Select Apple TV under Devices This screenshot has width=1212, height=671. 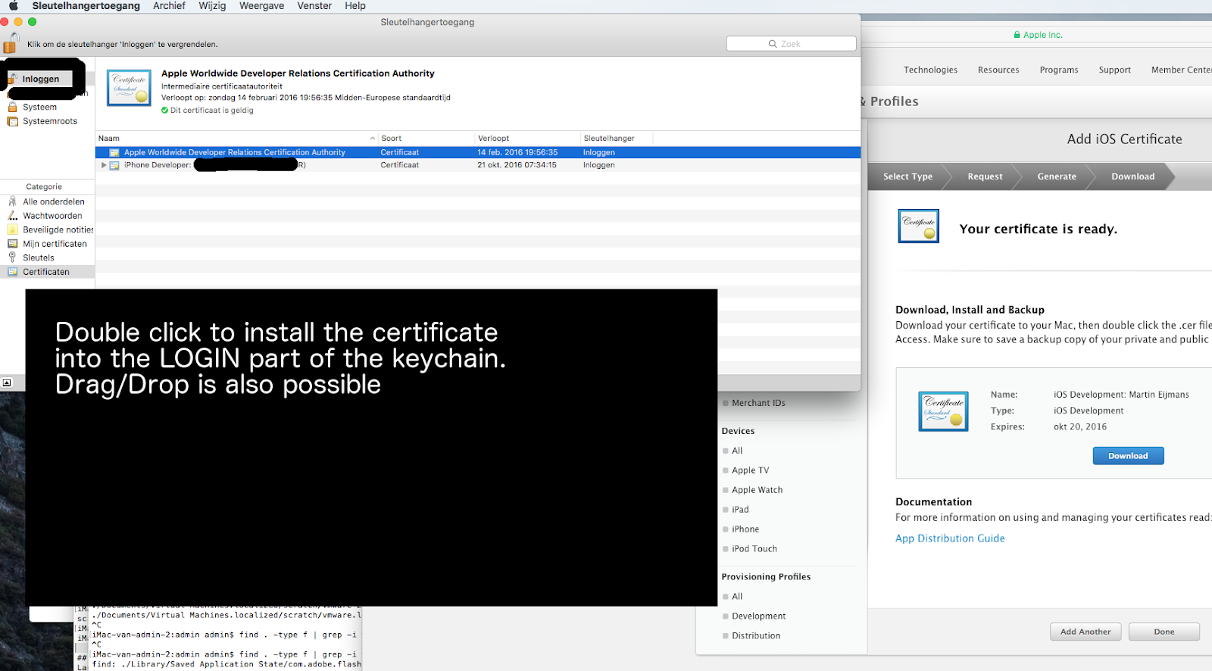750,470
